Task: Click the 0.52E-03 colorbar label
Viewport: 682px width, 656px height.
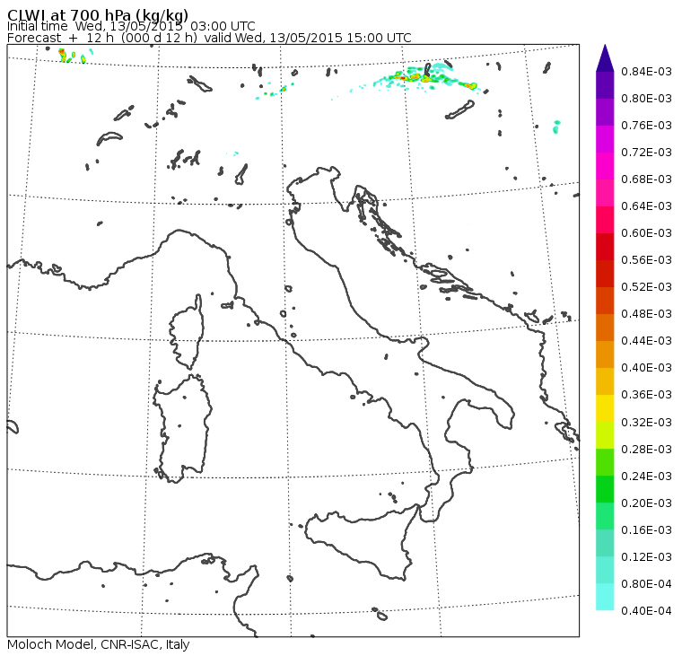Action: pos(646,287)
